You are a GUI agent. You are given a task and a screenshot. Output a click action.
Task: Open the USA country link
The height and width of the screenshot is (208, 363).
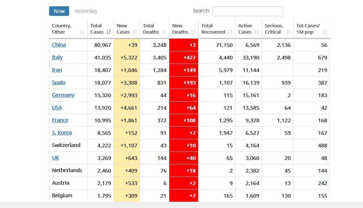pos(57,108)
